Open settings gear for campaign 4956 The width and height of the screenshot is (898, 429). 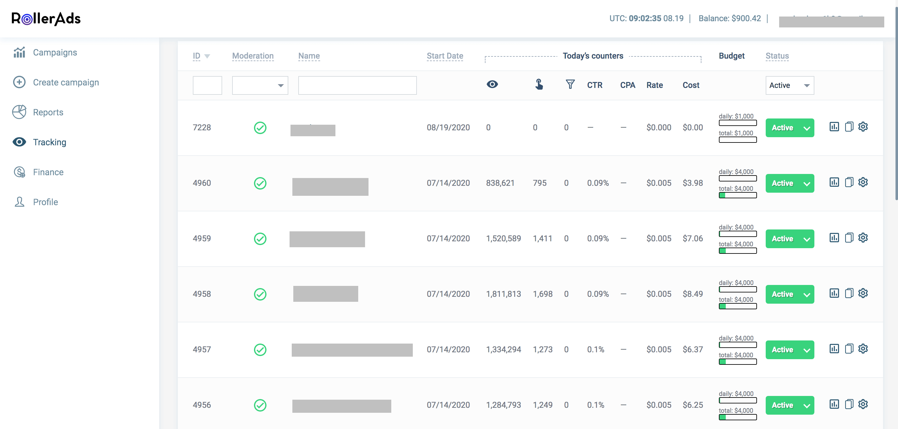[x=863, y=404]
